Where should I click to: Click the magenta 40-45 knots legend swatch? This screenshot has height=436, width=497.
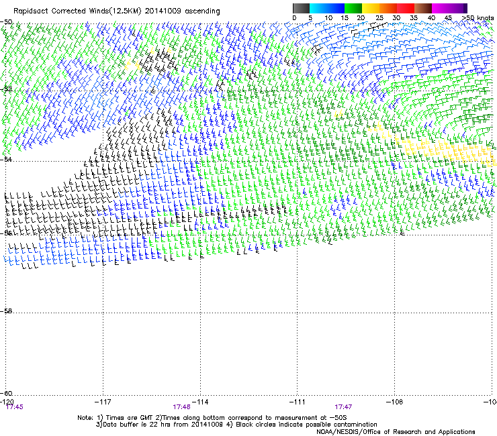(441, 8)
